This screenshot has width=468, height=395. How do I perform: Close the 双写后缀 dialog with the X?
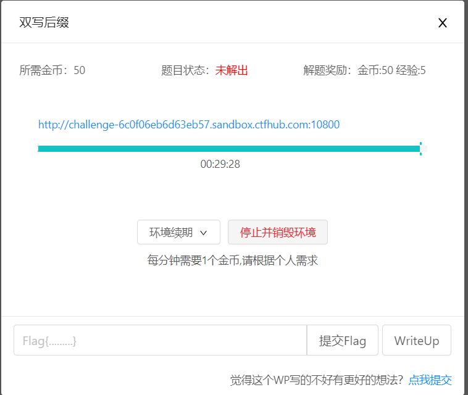coord(442,23)
